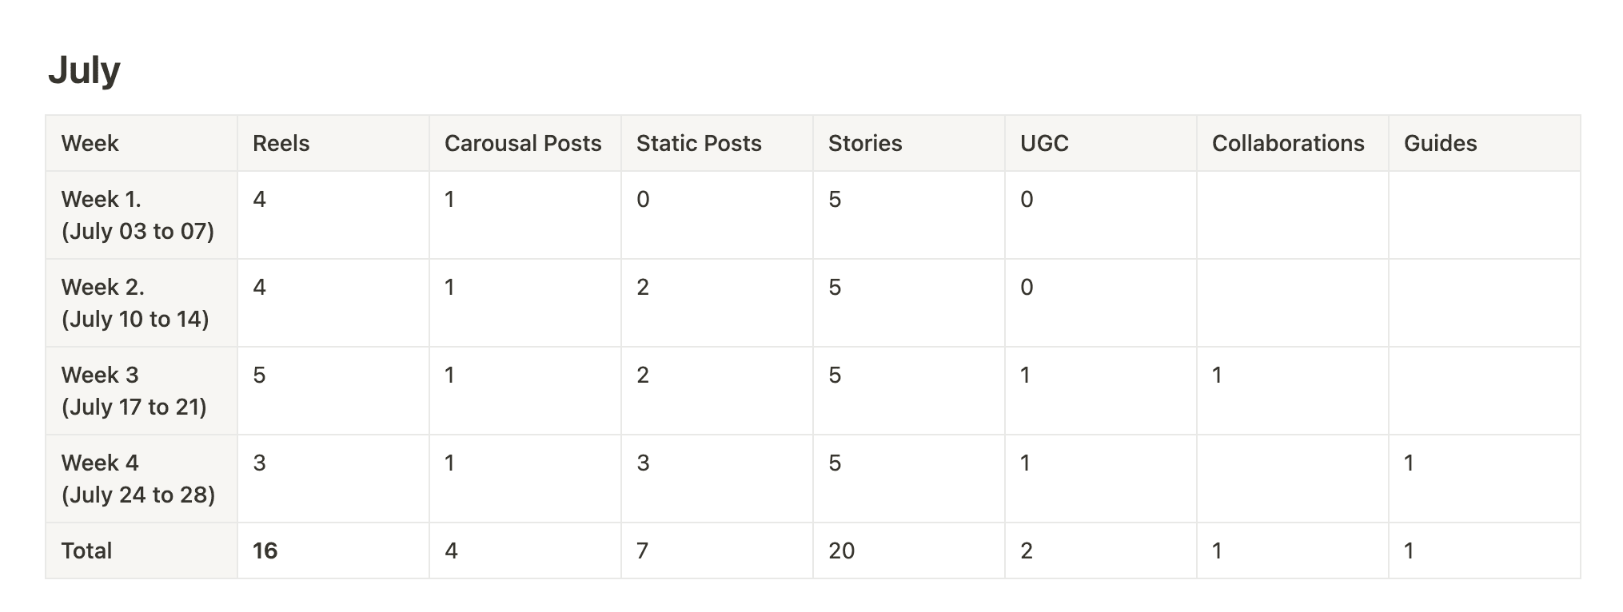Click the July heading
The width and height of the screenshot is (1623, 612).
(x=84, y=70)
